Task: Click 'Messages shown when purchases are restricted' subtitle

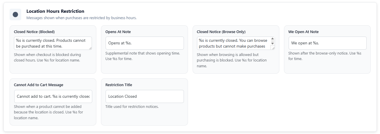Action: click(82, 18)
